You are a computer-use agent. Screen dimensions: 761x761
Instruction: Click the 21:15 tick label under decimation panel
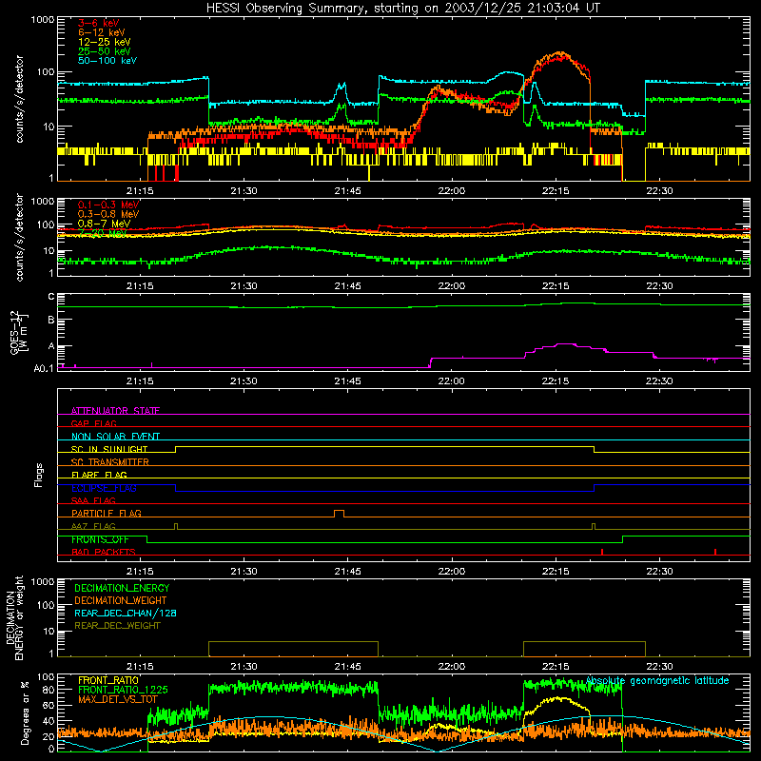tap(140, 667)
